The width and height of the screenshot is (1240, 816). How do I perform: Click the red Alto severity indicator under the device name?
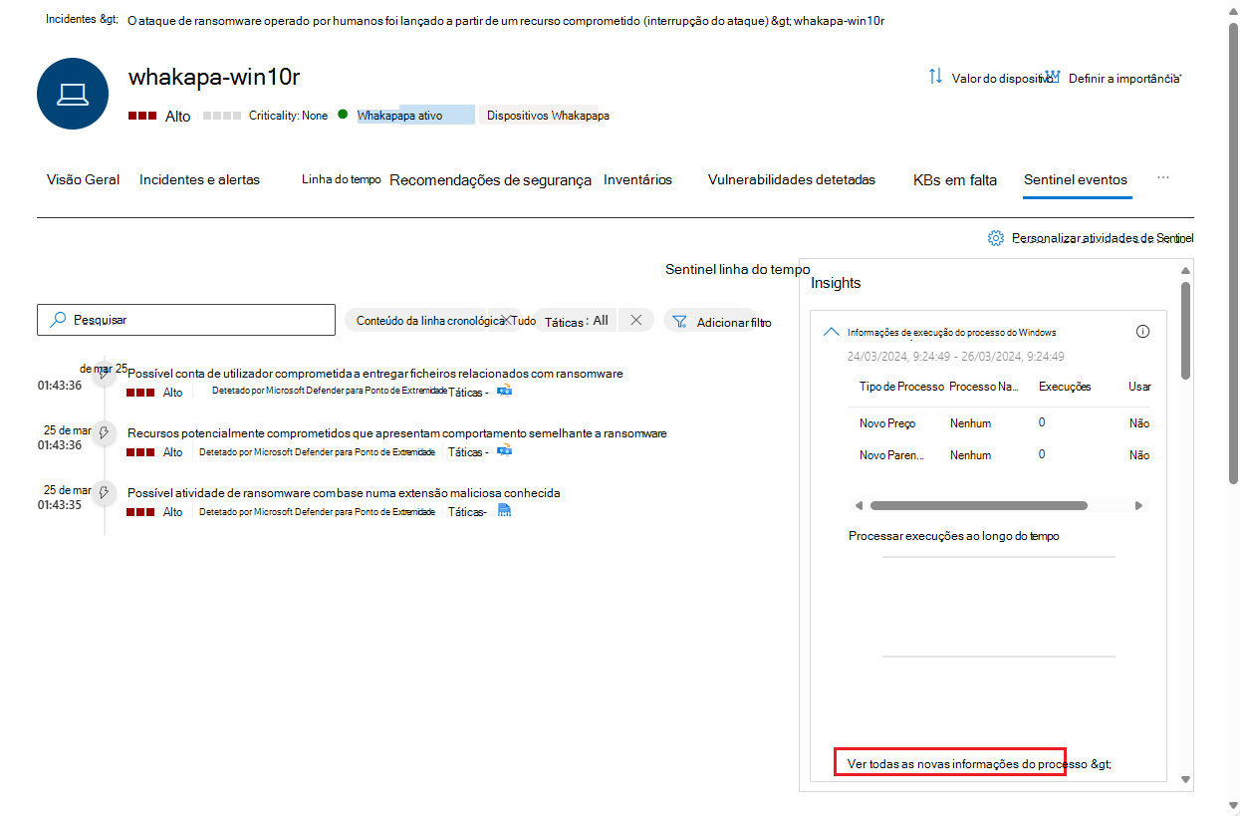click(x=142, y=116)
